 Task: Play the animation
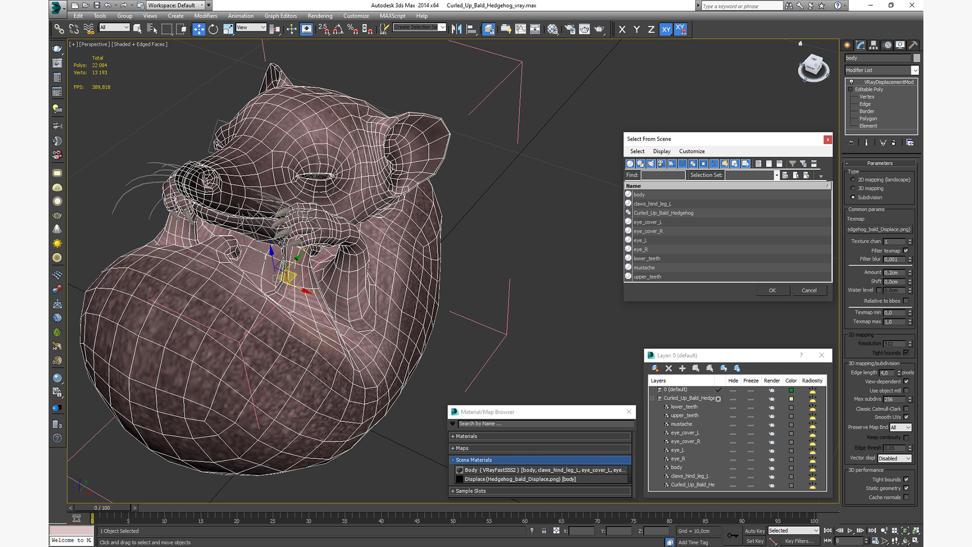pos(850,530)
